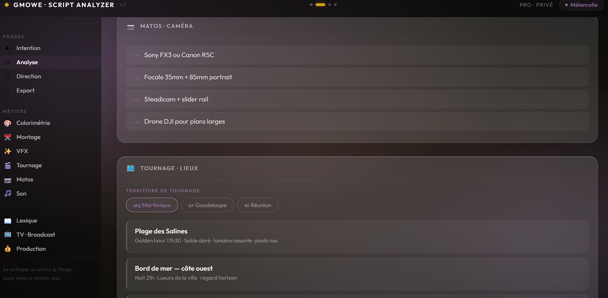Viewport: 608px width, 298px height.
Task: Click the camera icon in Matos · Caméra header
Action: pyautogui.click(x=131, y=27)
